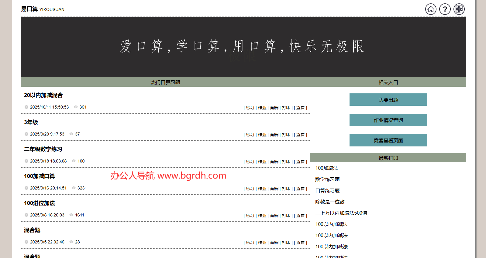
Task: Open the 100进位加法 title
Action: click(x=40, y=203)
